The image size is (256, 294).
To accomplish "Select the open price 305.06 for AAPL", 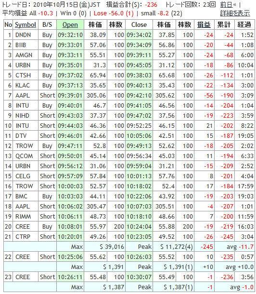I will [x=96, y=96].
